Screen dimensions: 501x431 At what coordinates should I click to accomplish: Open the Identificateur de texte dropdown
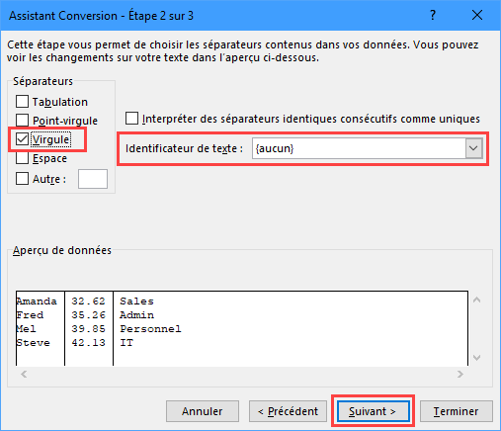pos(473,148)
